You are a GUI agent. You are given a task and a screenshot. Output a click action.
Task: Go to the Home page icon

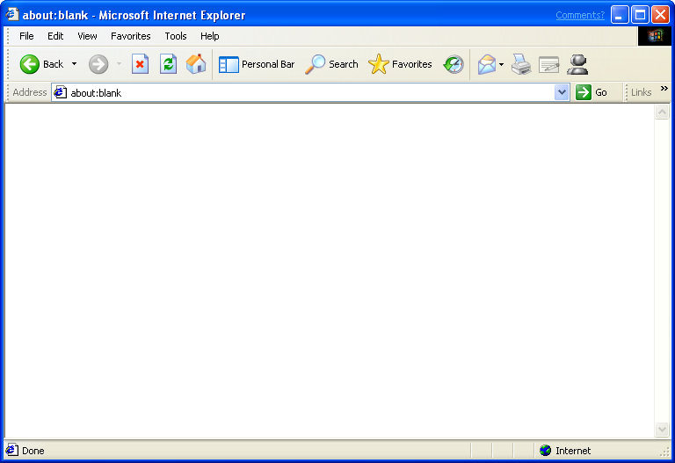pos(196,64)
